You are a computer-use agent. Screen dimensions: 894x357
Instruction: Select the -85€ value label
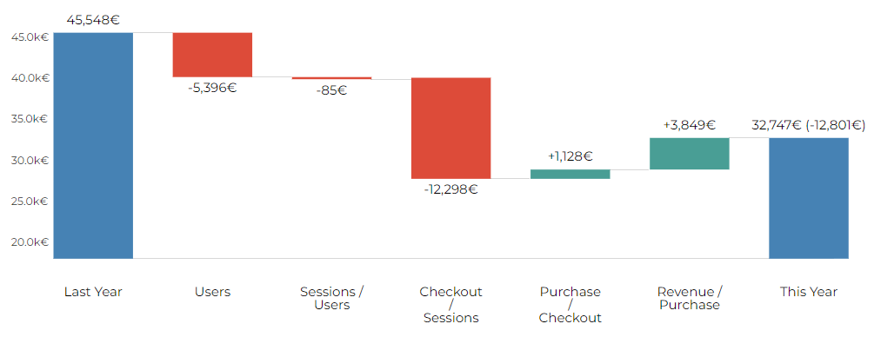click(332, 90)
